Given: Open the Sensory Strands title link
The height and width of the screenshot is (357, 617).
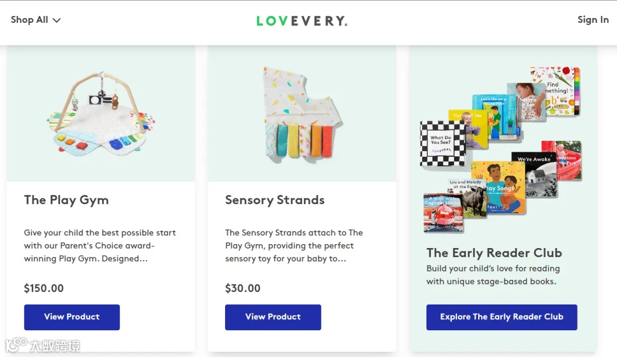Looking at the screenshot, I should coord(275,200).
